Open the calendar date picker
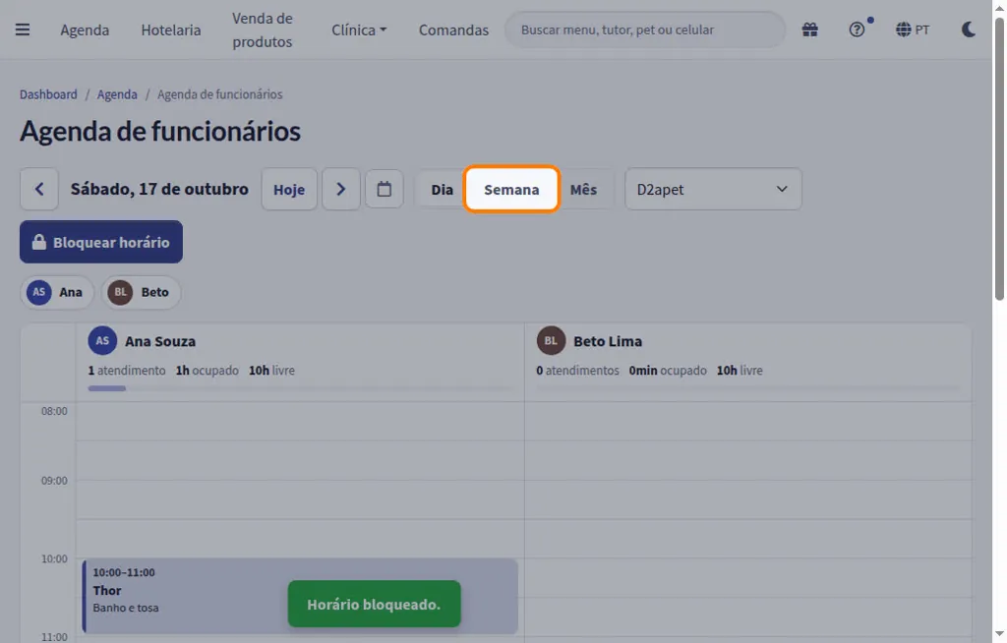 click(x=385, y=189)
